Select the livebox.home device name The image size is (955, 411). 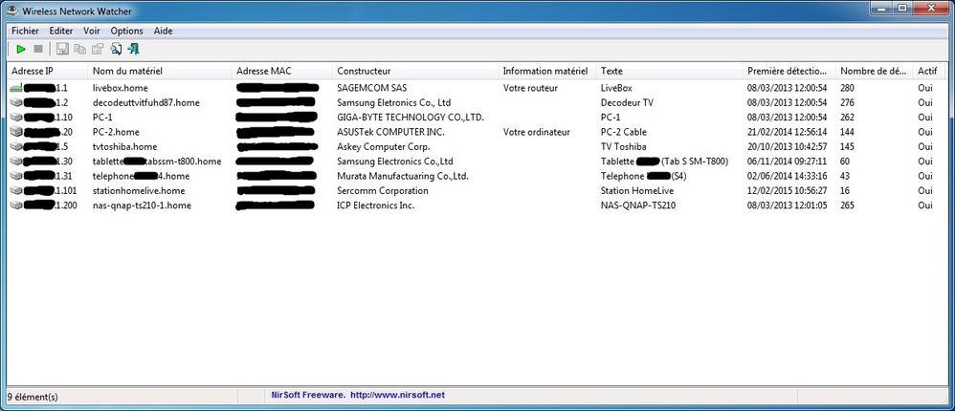tap(120, 88)
